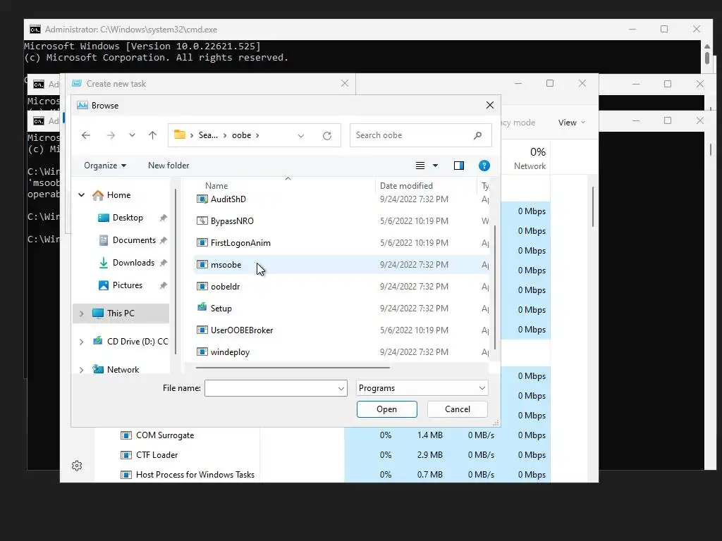Click the File name input box

(x=271, y=388)
